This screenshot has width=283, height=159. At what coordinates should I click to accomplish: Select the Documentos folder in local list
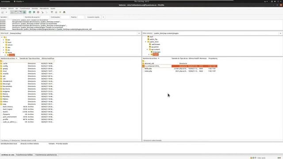tap(7, 87)
